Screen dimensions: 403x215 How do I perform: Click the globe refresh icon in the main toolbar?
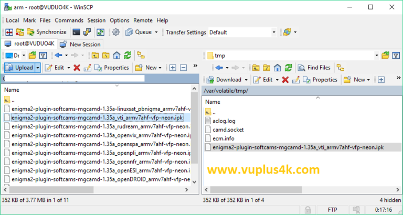point(287,32)
